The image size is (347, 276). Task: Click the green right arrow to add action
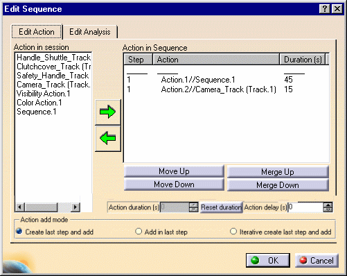[x=108, y=112]
